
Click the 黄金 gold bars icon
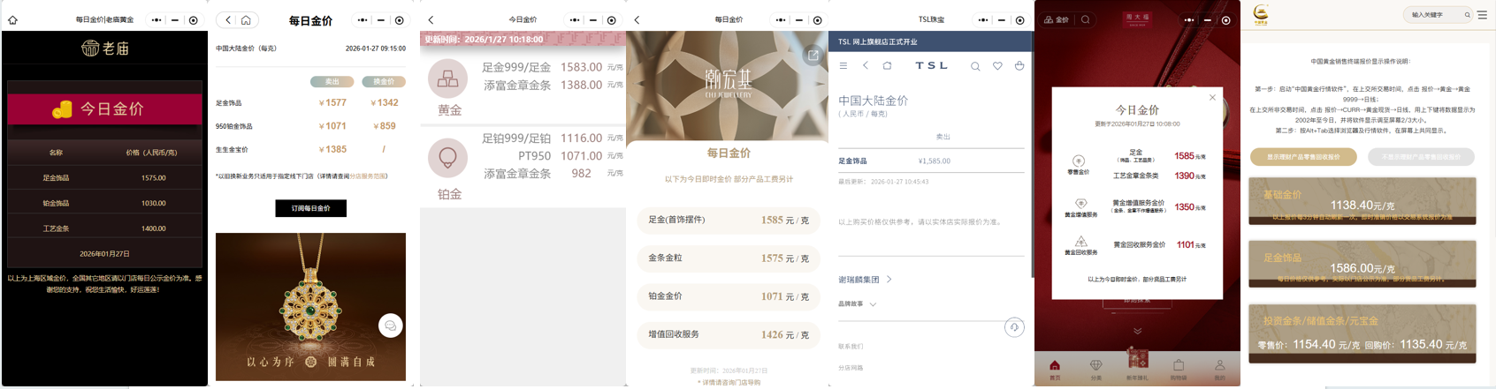[x=448, y=79]
